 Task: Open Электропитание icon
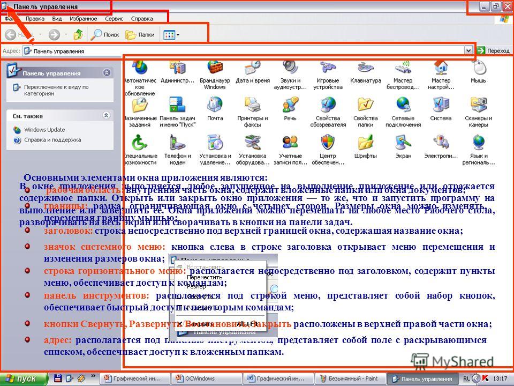point(441,143)
